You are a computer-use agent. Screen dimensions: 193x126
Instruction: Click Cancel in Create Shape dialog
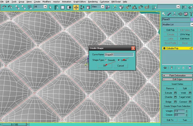[121, 66]
